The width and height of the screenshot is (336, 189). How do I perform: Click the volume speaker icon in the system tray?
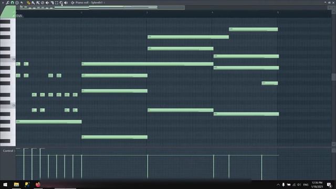click(x=299, y=185)
